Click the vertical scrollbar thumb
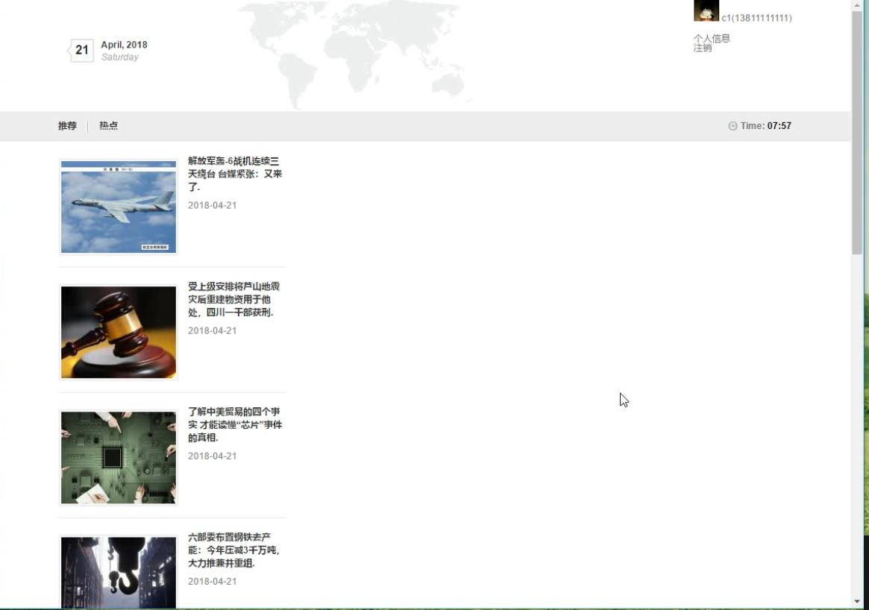Viewport: 869px width, 610px height. [857, 132]
